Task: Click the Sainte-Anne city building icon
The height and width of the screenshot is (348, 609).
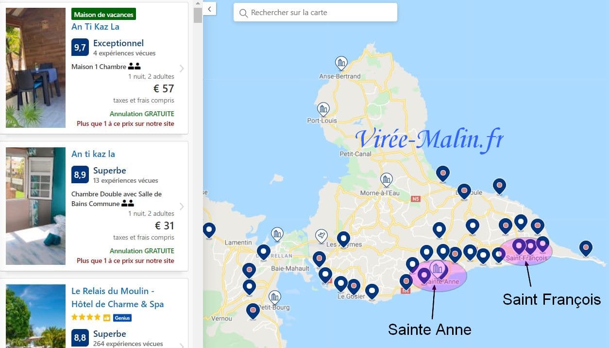Action: (437, 268)
